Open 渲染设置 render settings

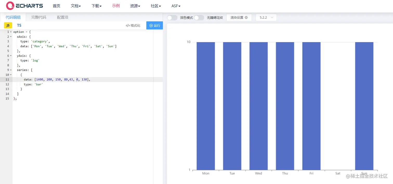coord(239,17)
